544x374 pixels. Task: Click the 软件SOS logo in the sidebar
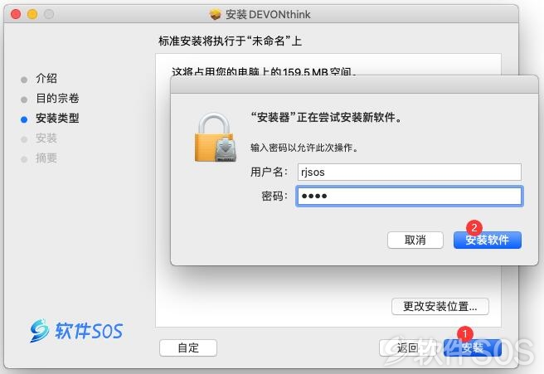point(76,331)
